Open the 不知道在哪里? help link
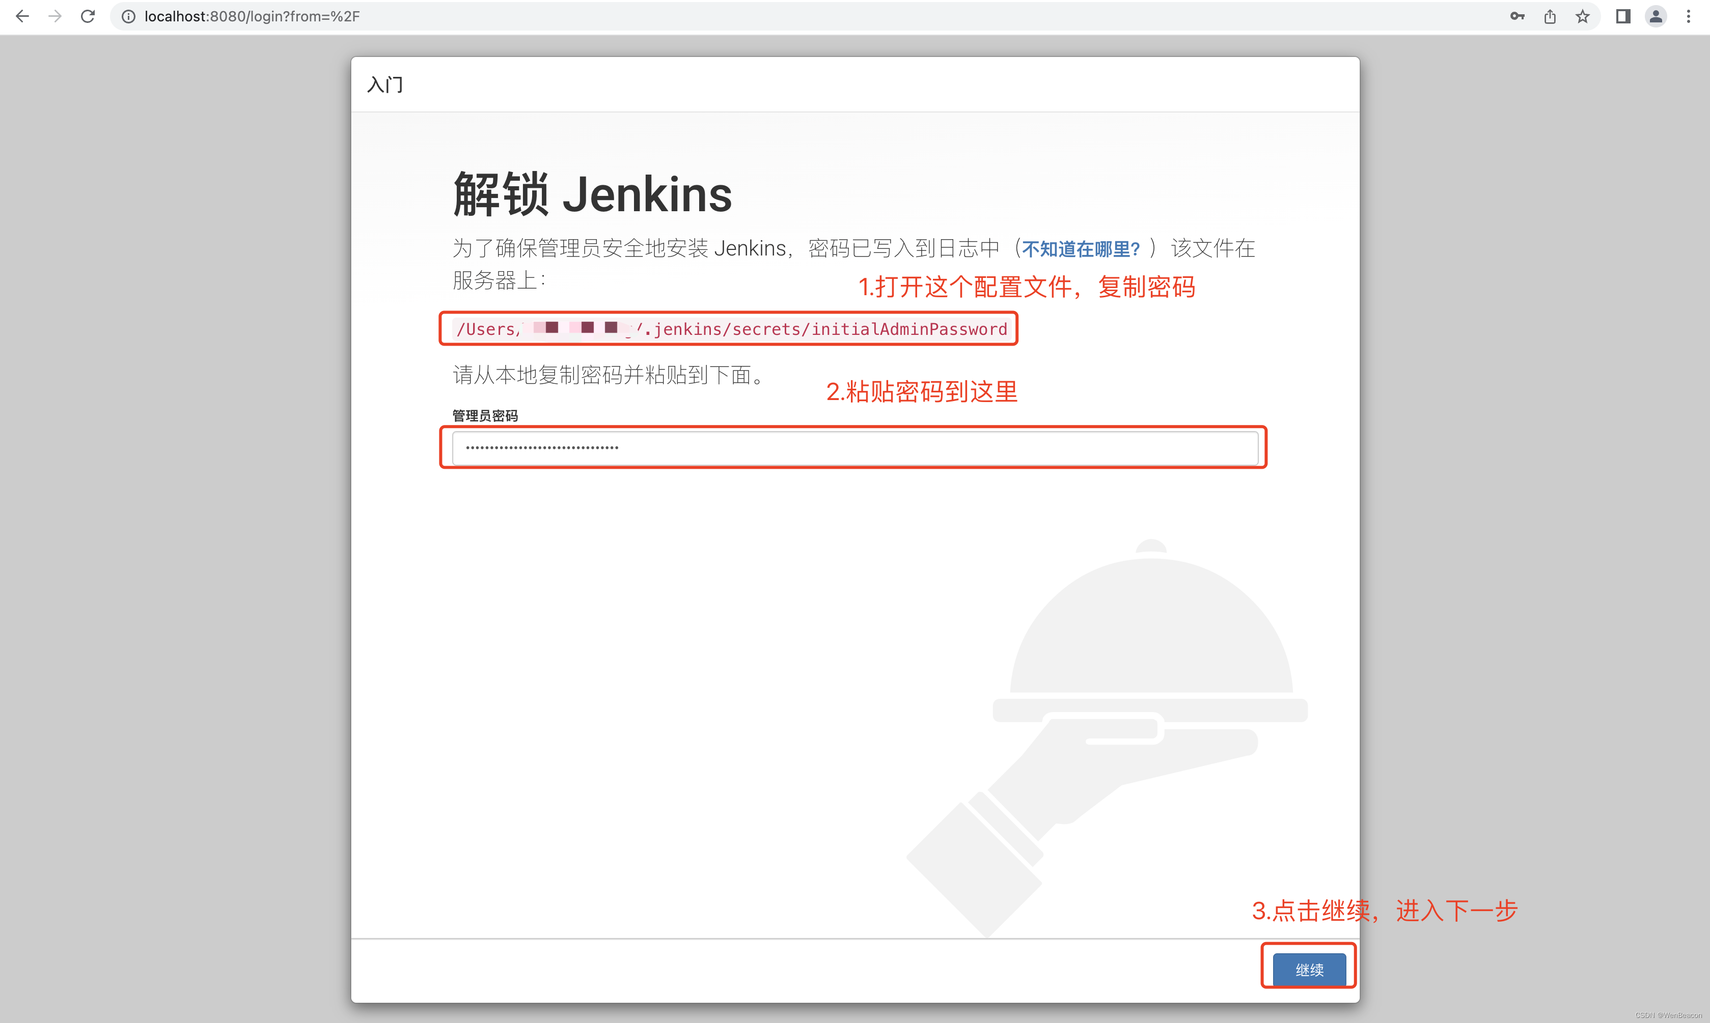Screen dimensions: 1710x1023 point(1081,249)
